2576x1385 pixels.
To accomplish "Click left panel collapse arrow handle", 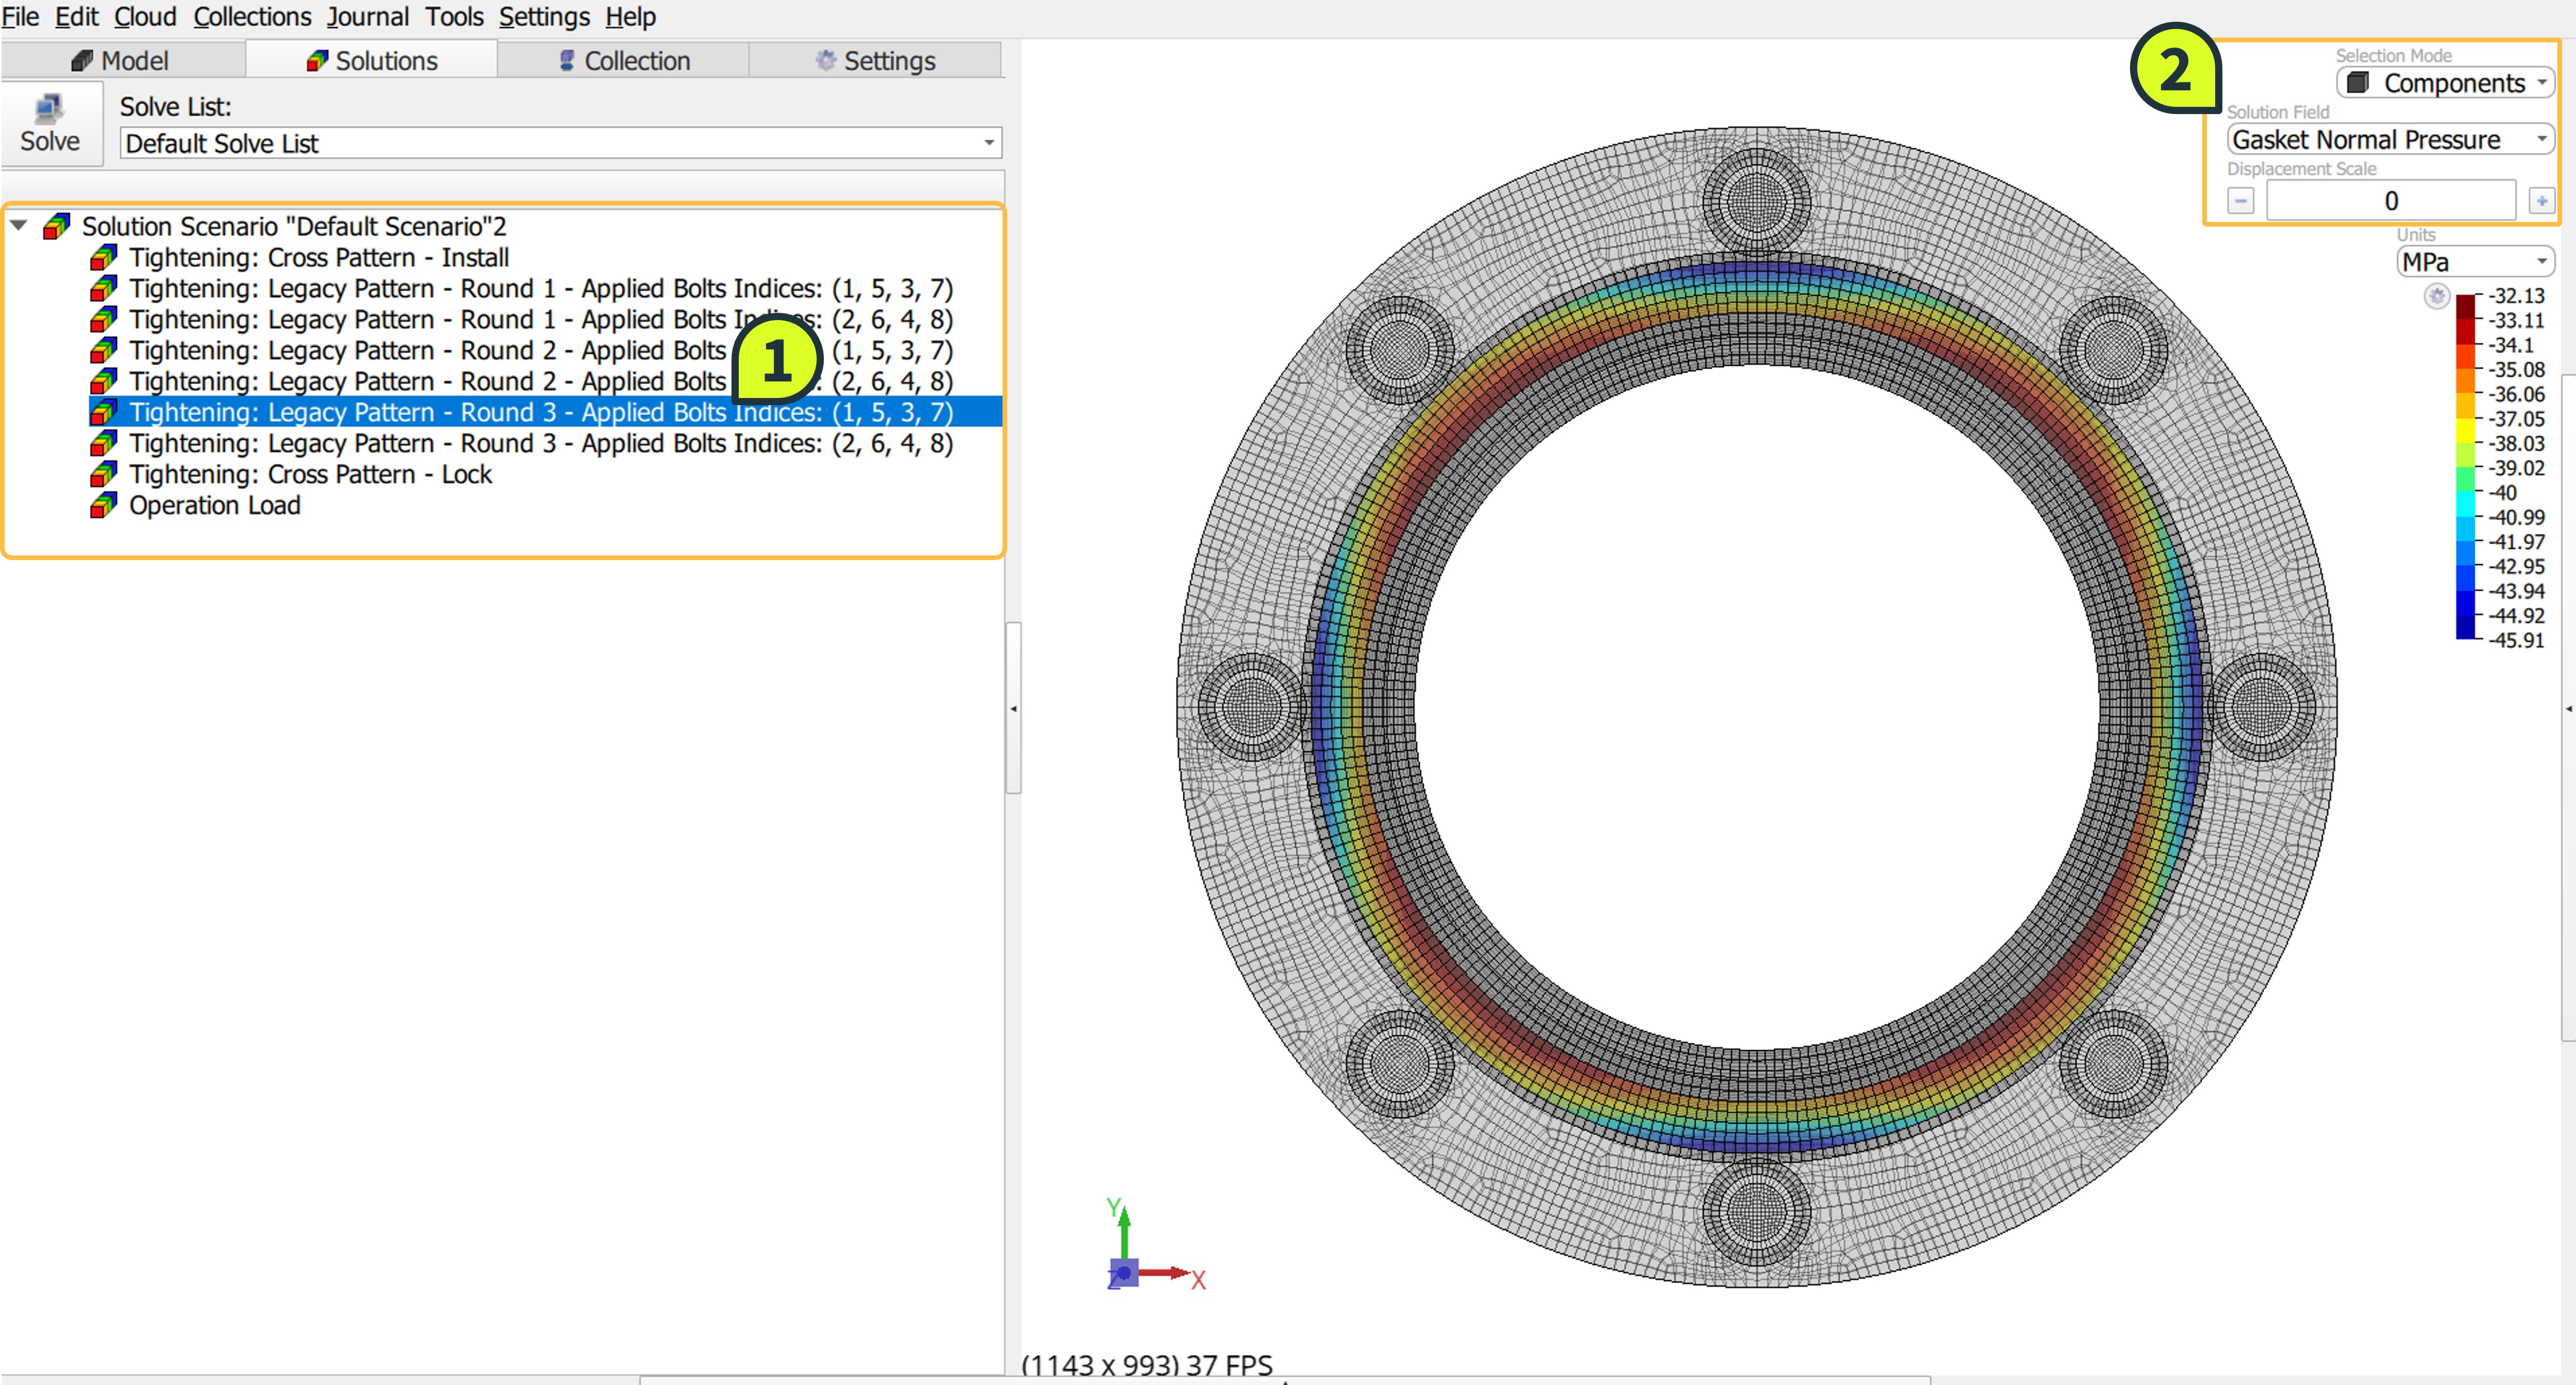I will 1013,708.
